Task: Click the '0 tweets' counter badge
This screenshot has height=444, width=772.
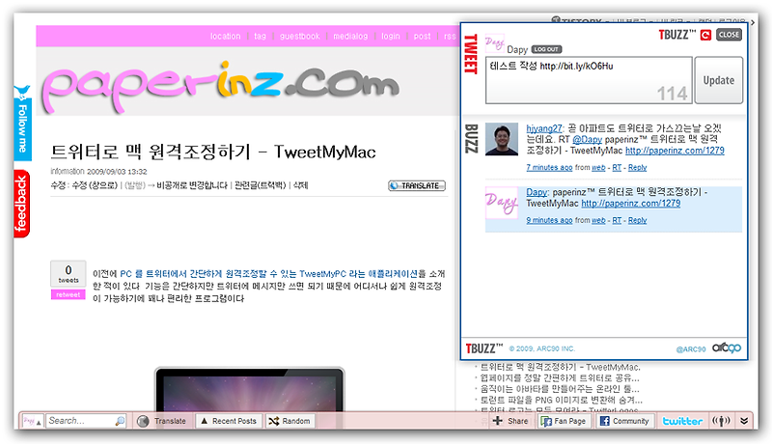Action: (69, 274)
